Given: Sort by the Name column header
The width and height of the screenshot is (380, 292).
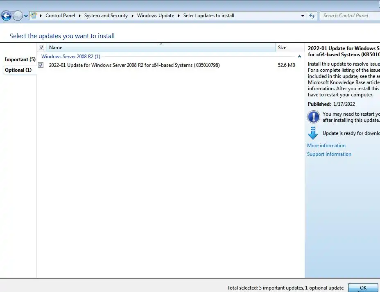Looking at the screenshot, I should coord(161,47).
